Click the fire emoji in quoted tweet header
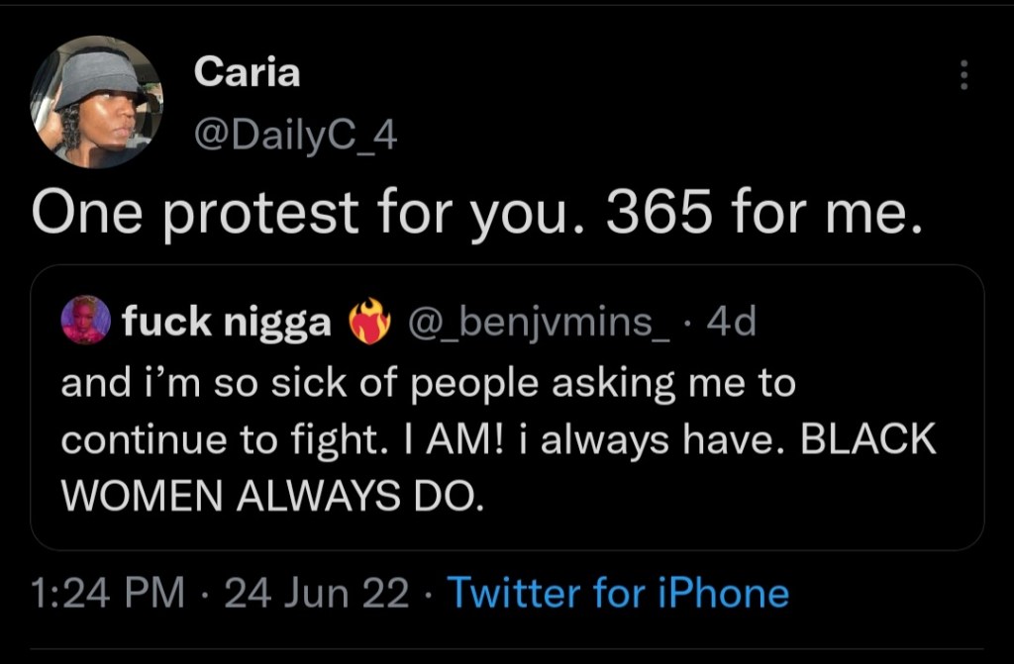The height and width of the screenshot is (664, 1014). coord(370,324)
